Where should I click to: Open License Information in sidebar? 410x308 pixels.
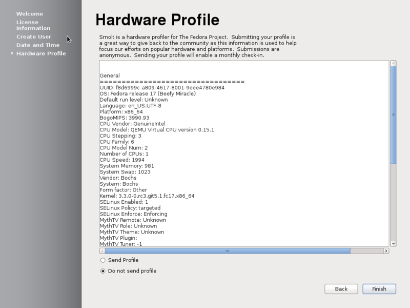click(33, 25)
